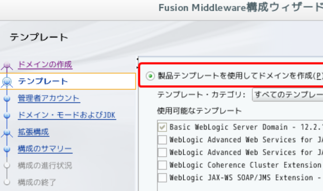
Task: Toggle Basic WebLogic Server Domain checkbox
Action: click(162, 127)
